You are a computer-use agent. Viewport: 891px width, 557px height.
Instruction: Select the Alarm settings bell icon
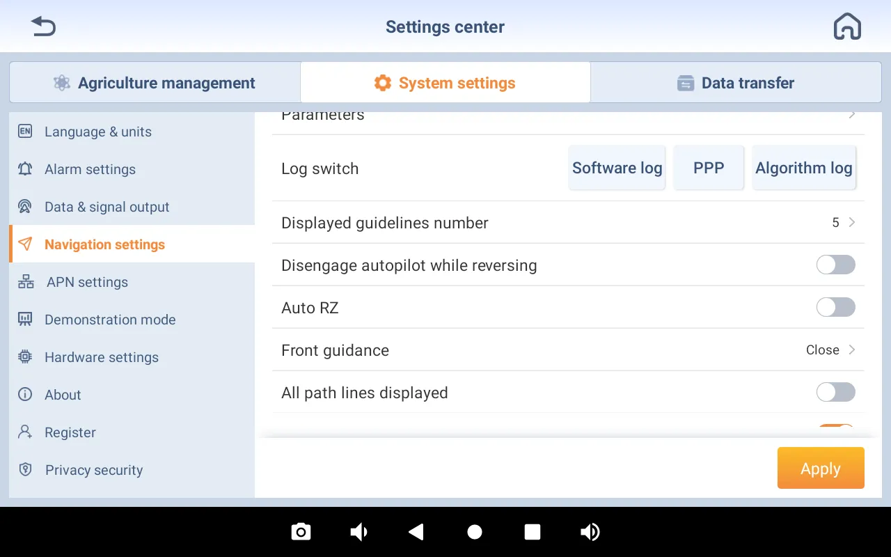point(25,169)
